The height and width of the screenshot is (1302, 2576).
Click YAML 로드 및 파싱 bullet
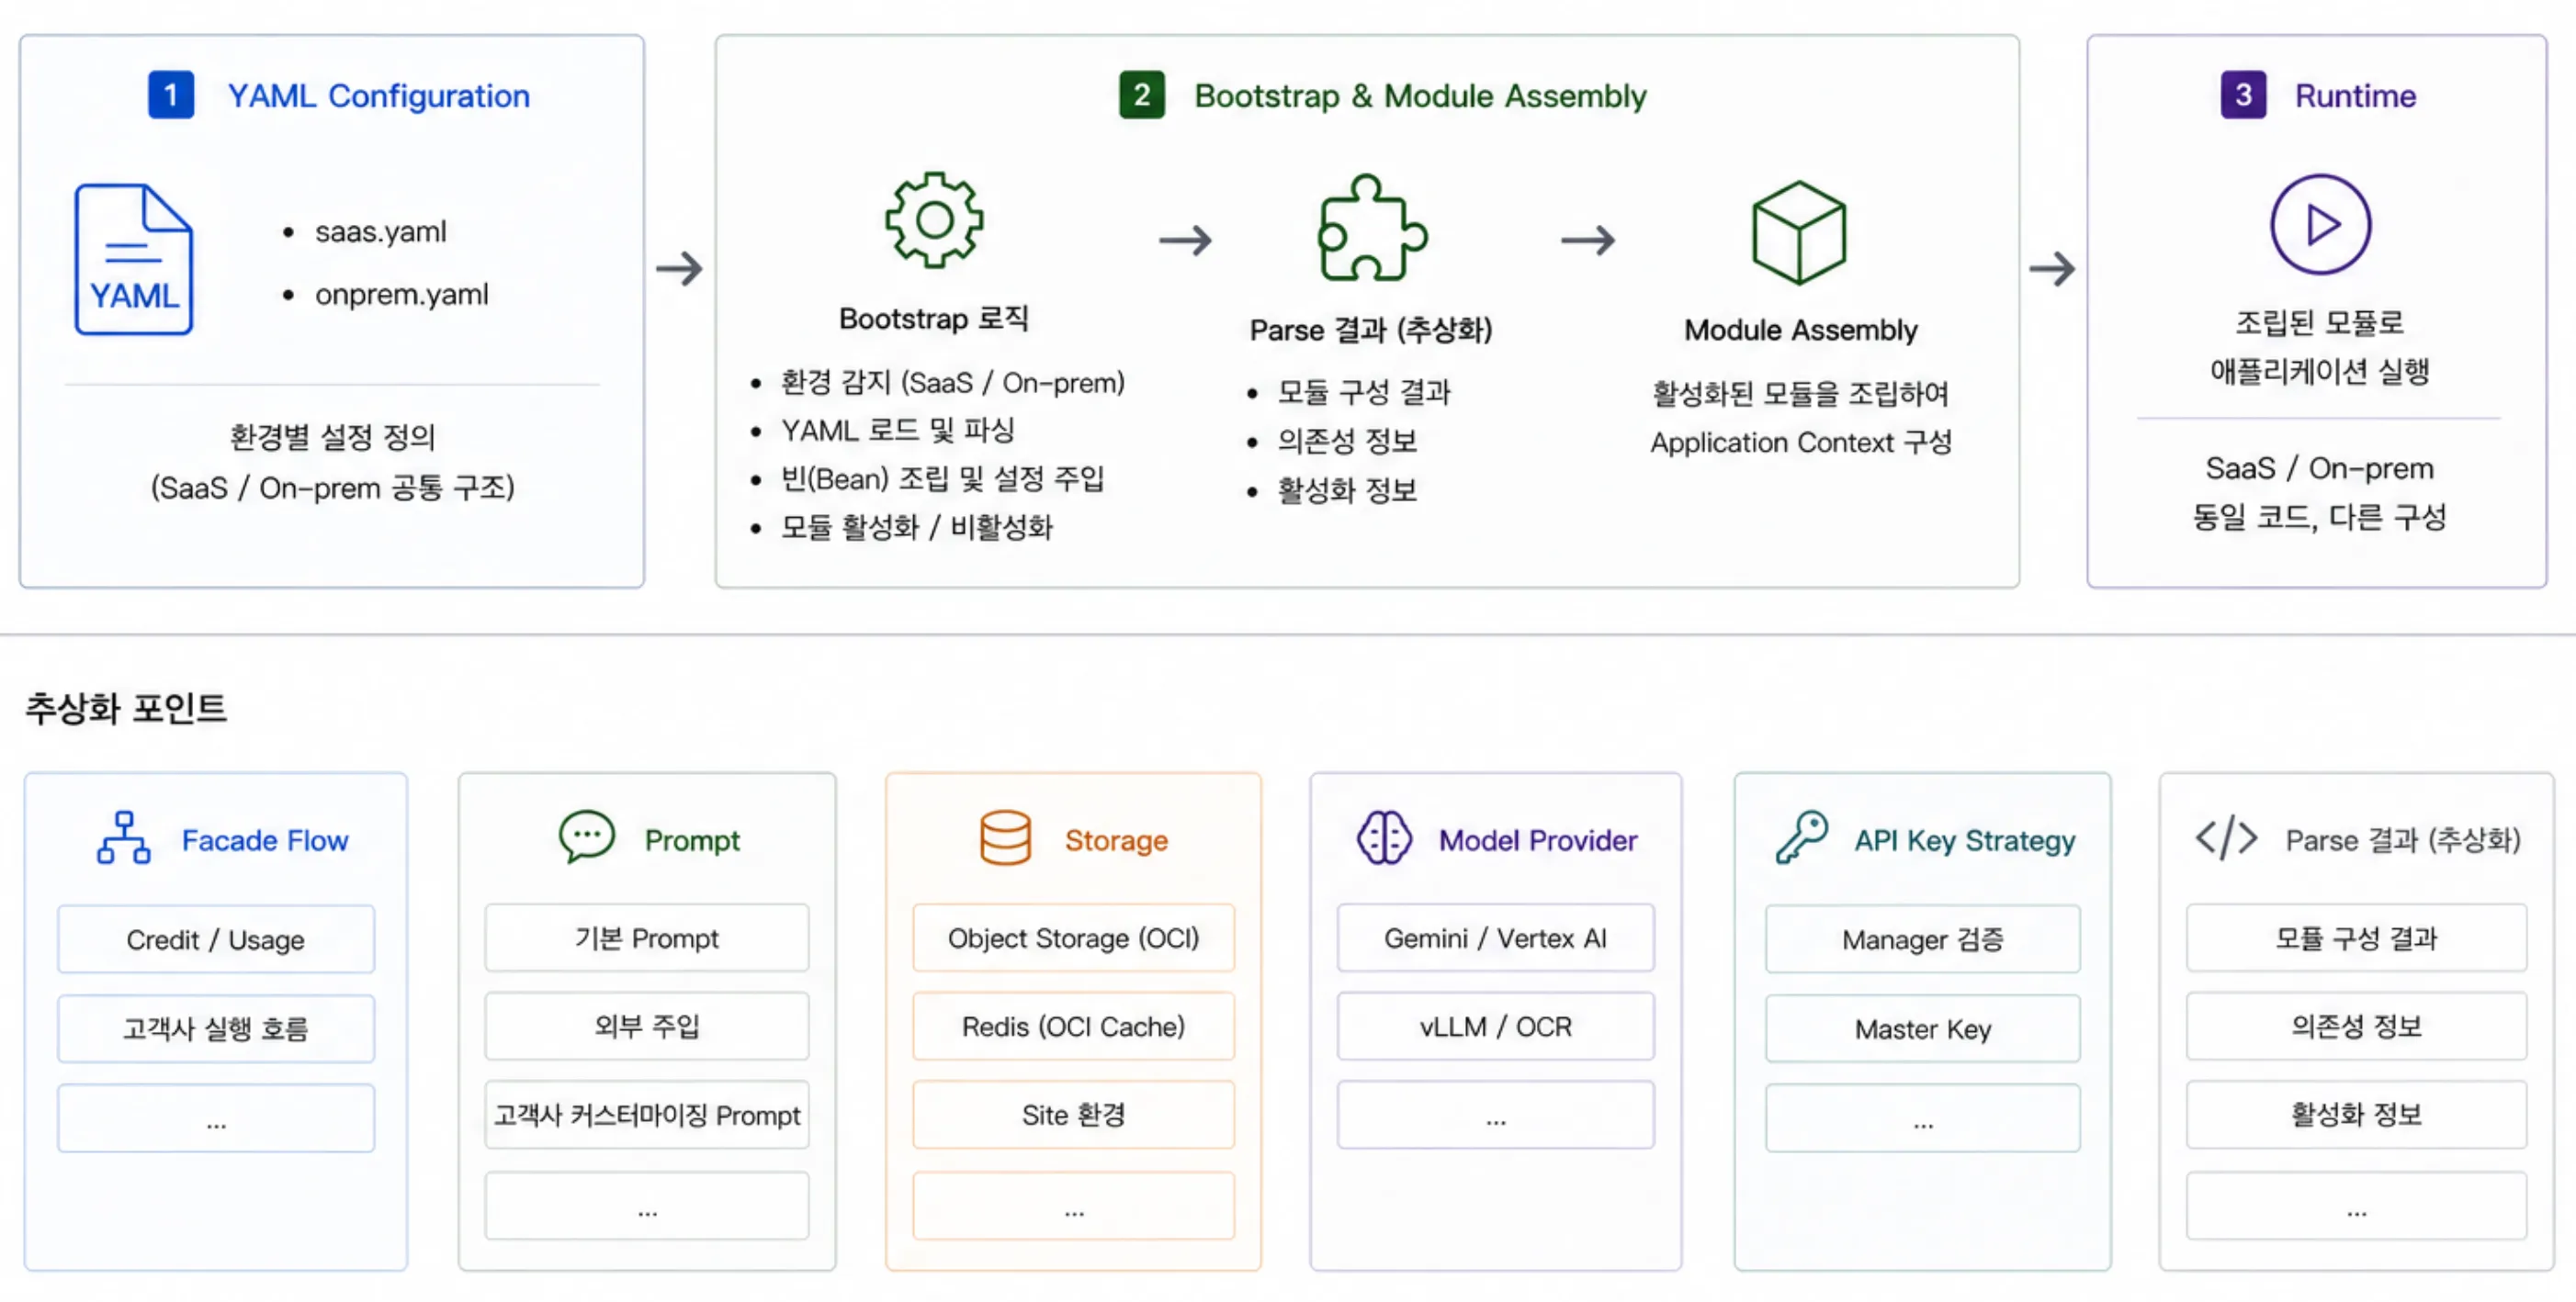[897, 431]
